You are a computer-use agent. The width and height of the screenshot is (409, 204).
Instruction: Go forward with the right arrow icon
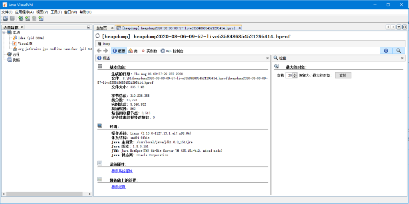(x=105, y=51)
